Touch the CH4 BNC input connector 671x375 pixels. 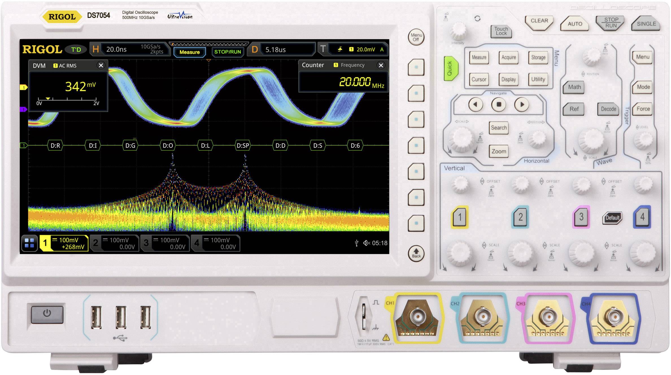(x=613, y=316)
